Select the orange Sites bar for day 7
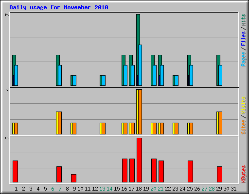Viewport: 249px width, 194px height. click(60, 123)
